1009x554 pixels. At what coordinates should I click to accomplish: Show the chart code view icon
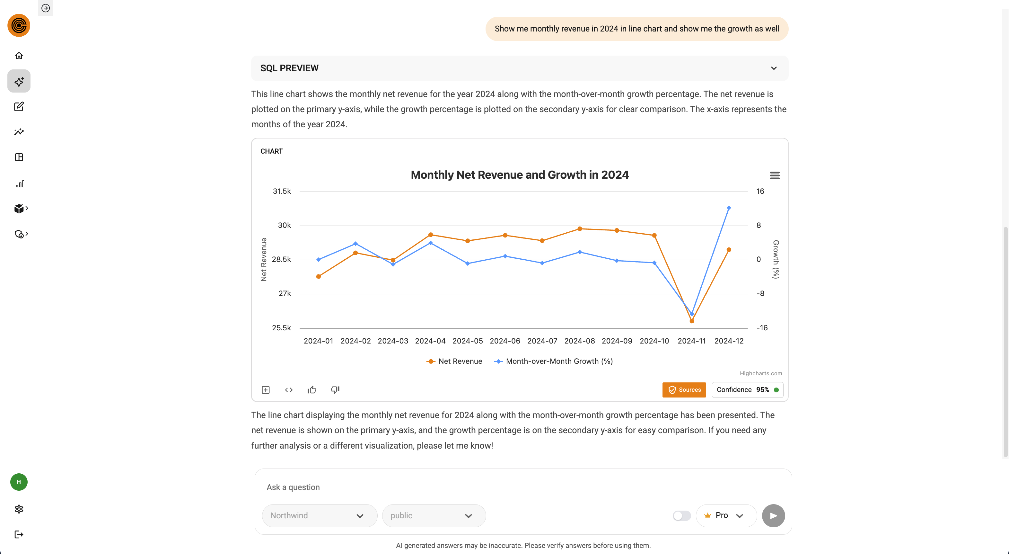(289, 390)
